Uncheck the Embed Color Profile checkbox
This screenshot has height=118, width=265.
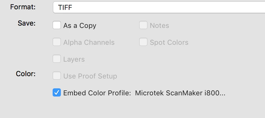57,92
